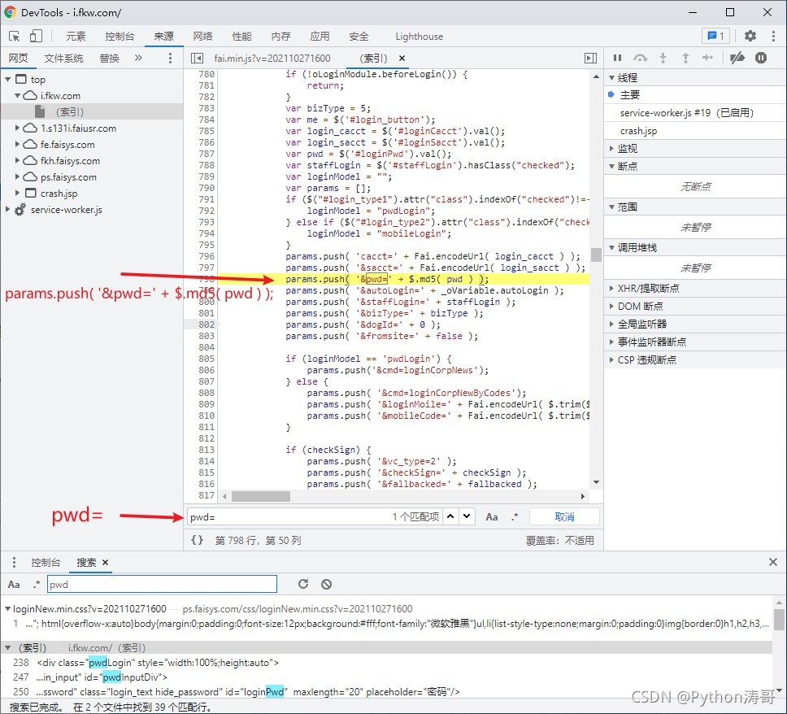Expand the 监视 watch section
Screen dimensions: 787x714
(611, 149)
